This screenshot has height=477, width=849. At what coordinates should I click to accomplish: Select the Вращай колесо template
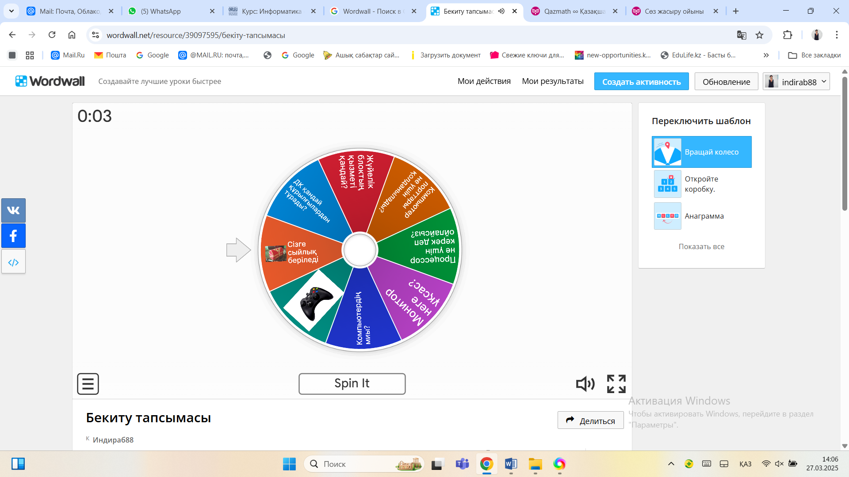[x=701, y=152]
